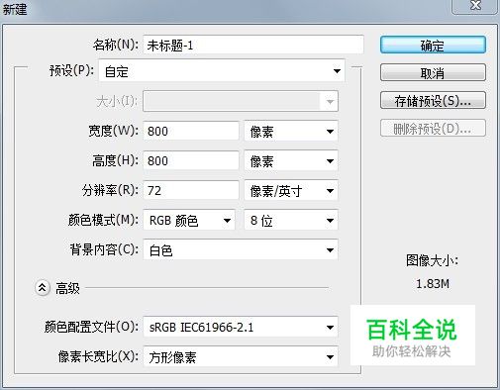This screenshot has height=390, width=500.
Task: Click the 取消 button
Action: [x=433, y=72]
